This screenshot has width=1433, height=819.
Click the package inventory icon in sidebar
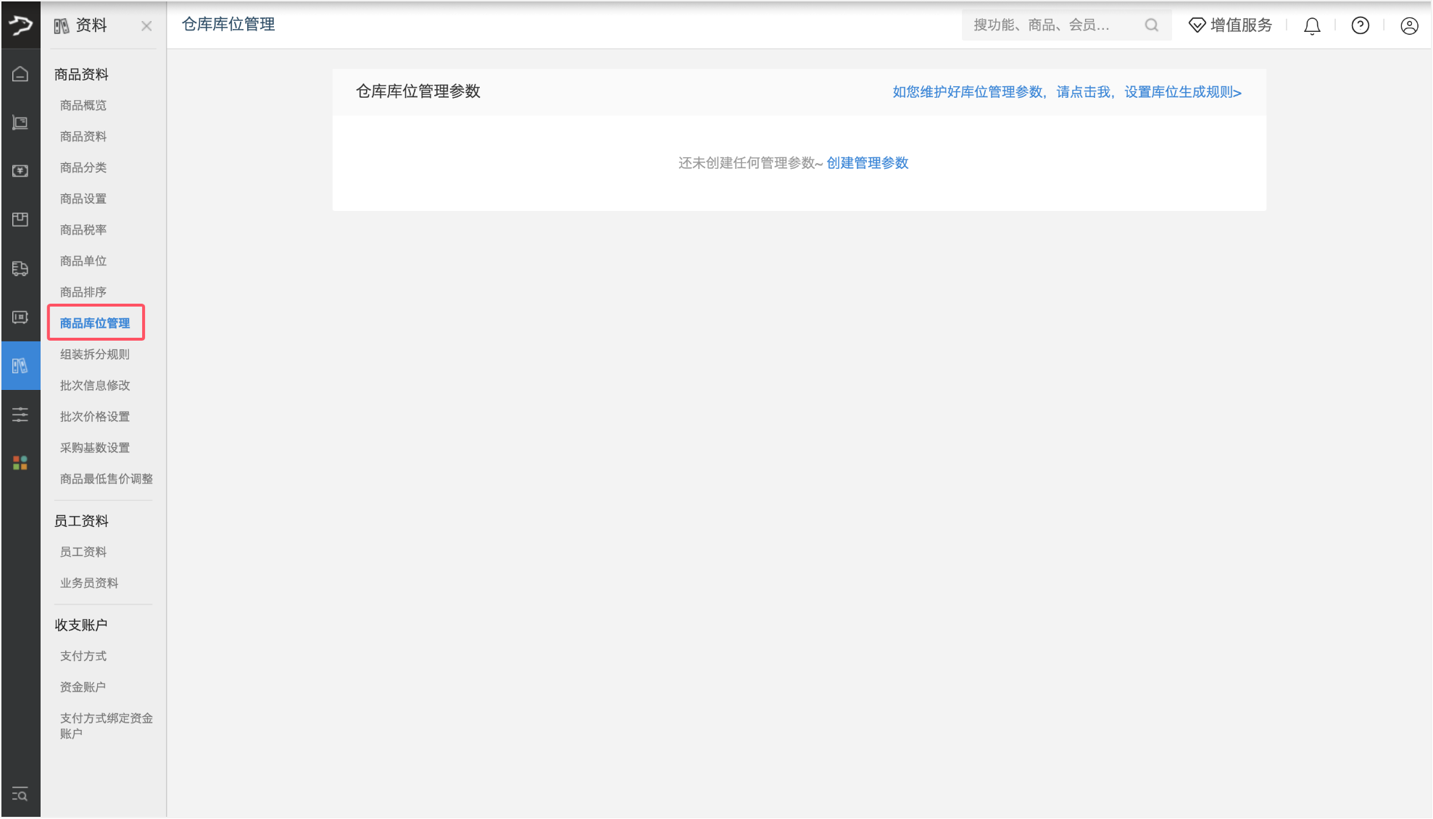20,220
